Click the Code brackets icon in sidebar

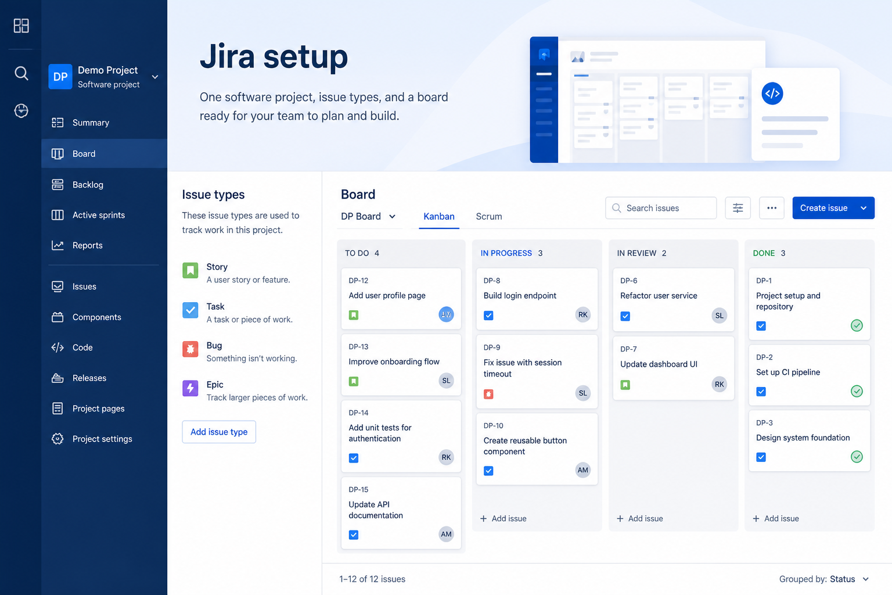pyautogui.click(x=57, y=347)
